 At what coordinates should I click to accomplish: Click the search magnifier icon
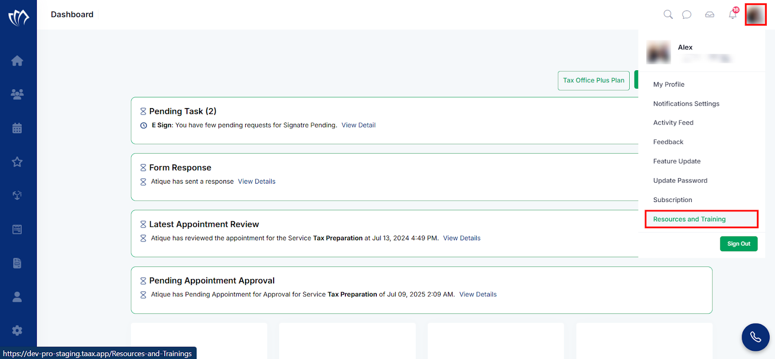668,15
